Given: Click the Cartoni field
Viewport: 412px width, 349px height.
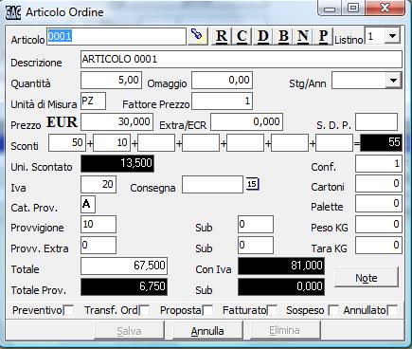Looking at the screenshot, I should [x=379, y=184].
